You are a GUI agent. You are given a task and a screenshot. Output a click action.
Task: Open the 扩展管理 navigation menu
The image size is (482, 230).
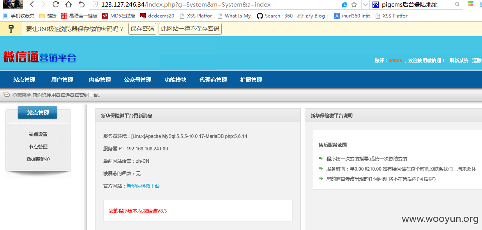click(x=251, y=80)
